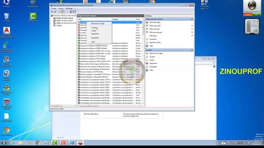
Task: Select the 'Bureau à distance (TCP-Entrée)' rule
Action: click(92, 72)
